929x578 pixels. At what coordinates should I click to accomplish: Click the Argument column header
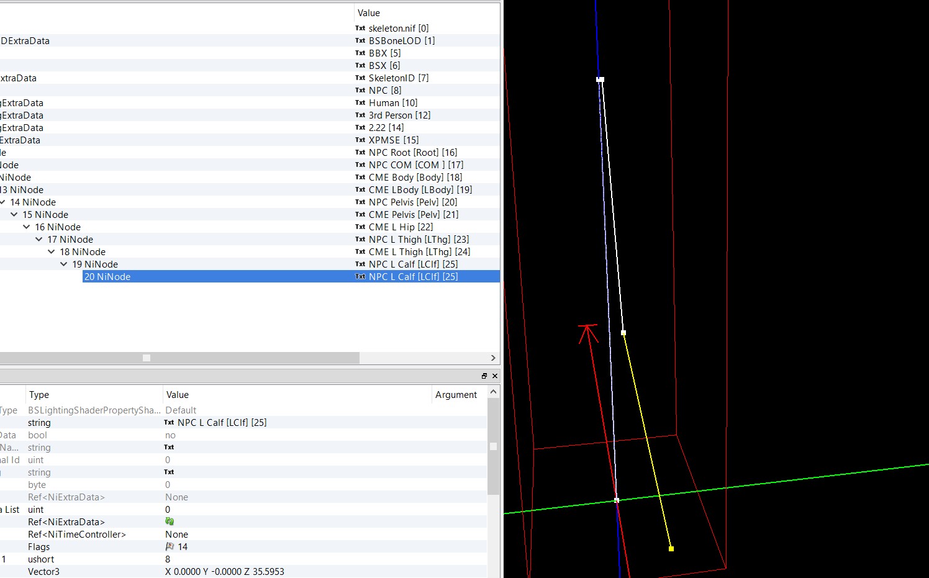tap(459, 395)
